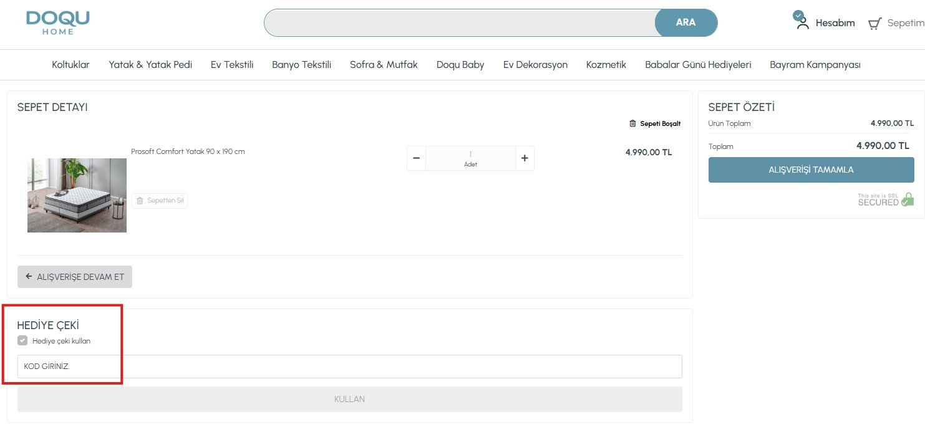925x432 pixels.
Task: Click the Sepeti Boşalt trash icon
Action: click(632, 123)
